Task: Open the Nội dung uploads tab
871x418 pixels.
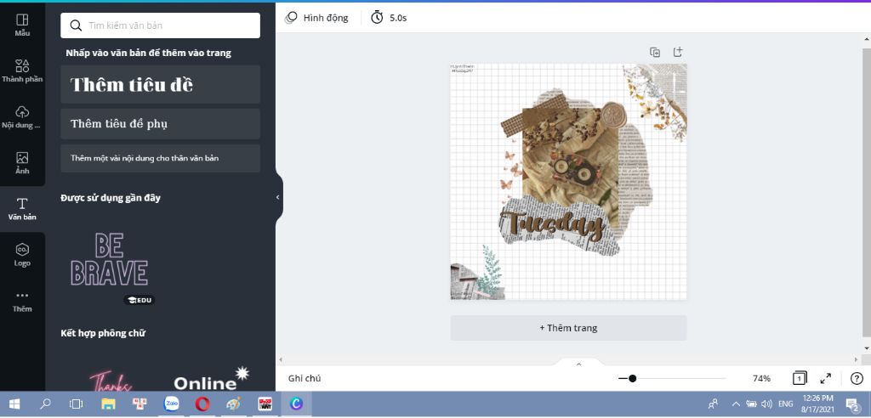Action: tap(22, 117)
